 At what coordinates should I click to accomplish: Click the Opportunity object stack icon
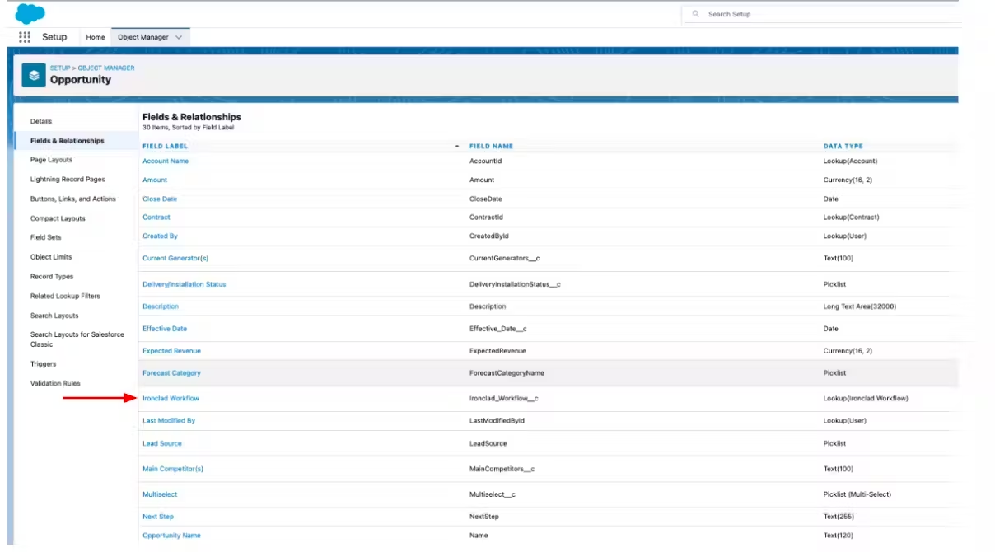33,75
